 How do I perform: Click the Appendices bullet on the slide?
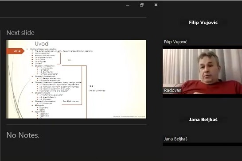click(x=40, y=112)
